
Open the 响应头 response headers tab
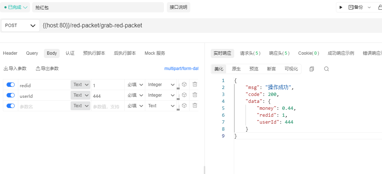coord(279,53)
